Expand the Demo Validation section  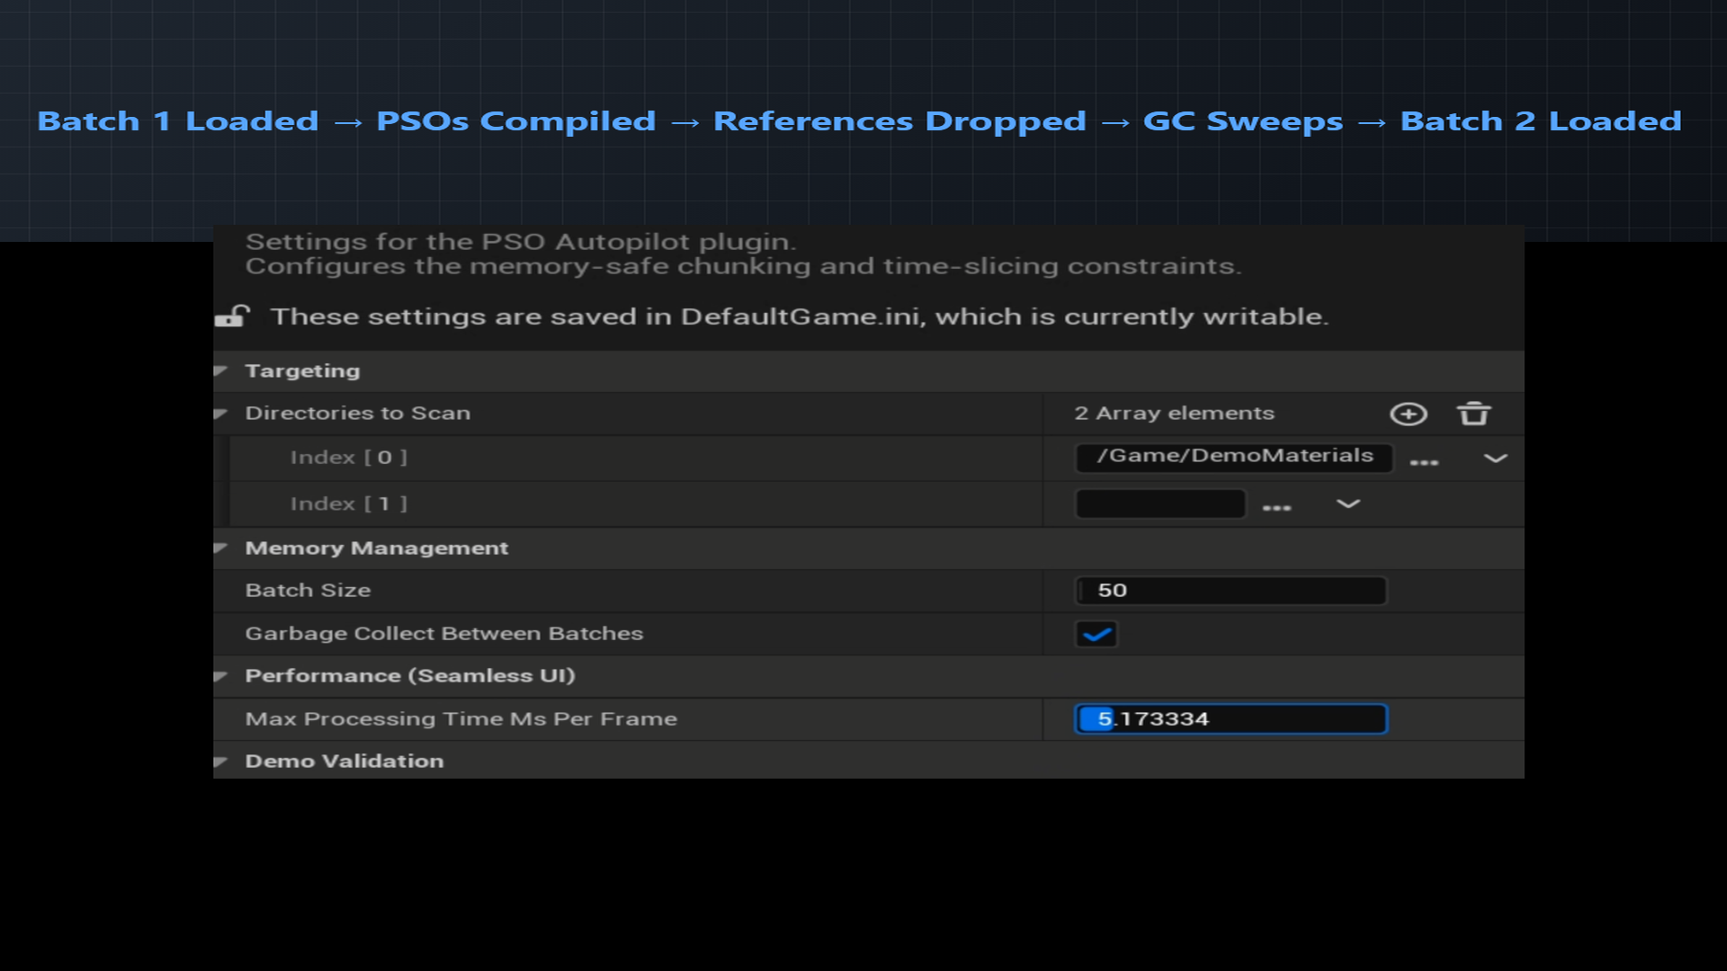click(x=220, y=762)
